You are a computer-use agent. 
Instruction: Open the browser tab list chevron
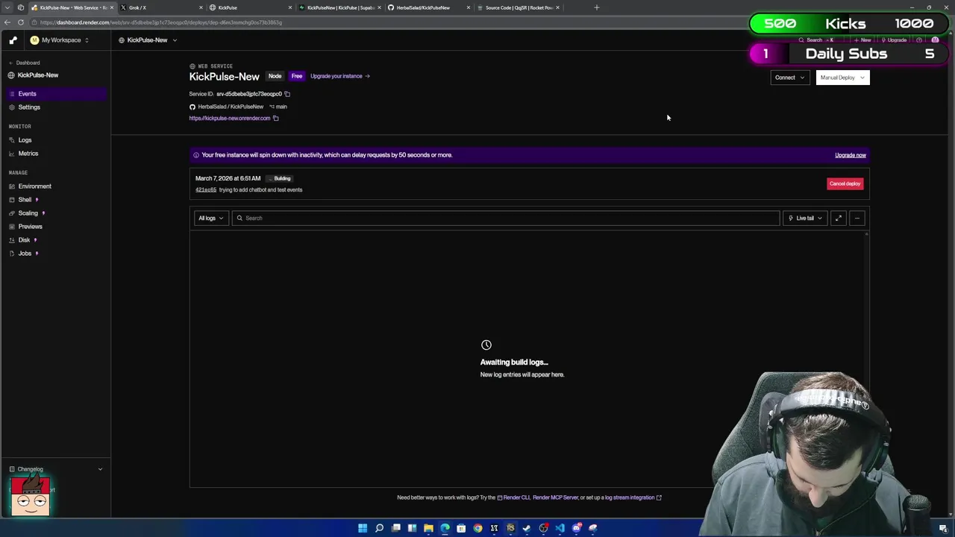[8, 7]
